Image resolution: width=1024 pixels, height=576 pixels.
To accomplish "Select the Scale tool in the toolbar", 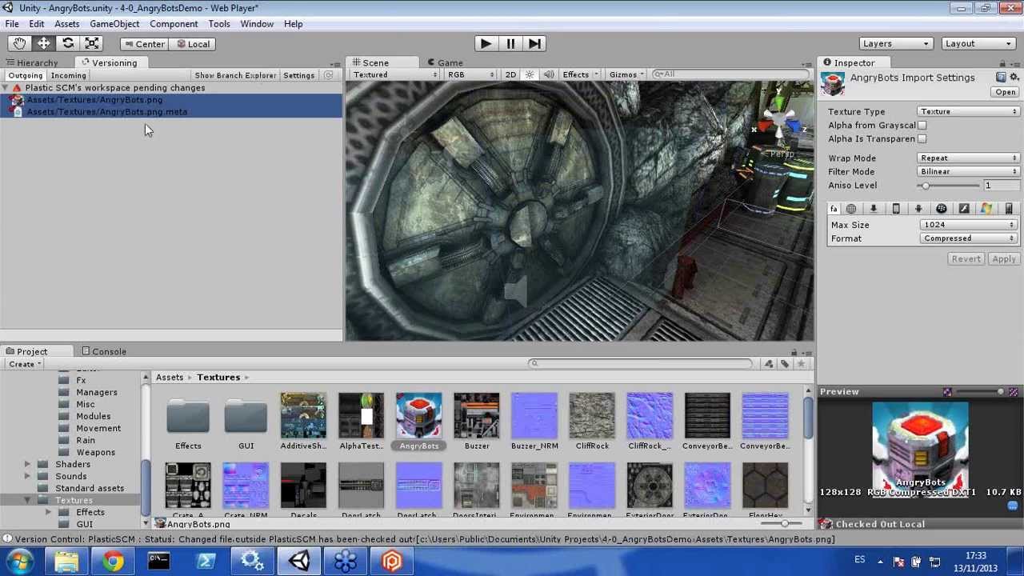I will coord(91,43).
